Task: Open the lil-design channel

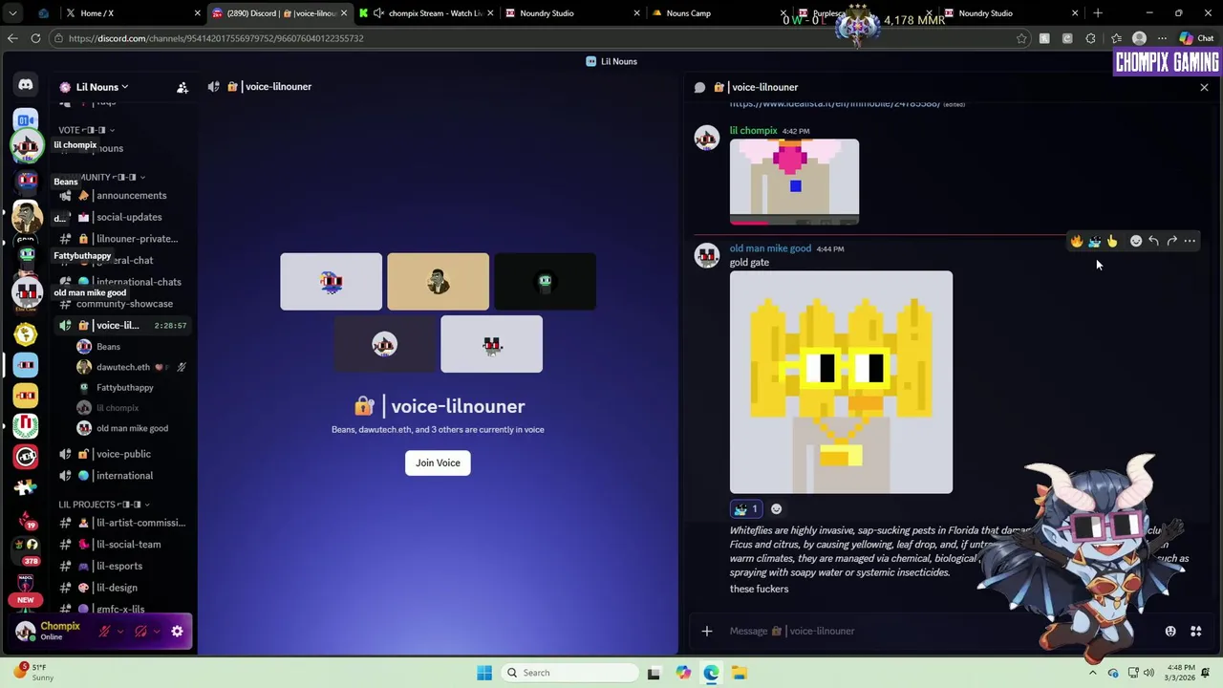Action: 122,588
